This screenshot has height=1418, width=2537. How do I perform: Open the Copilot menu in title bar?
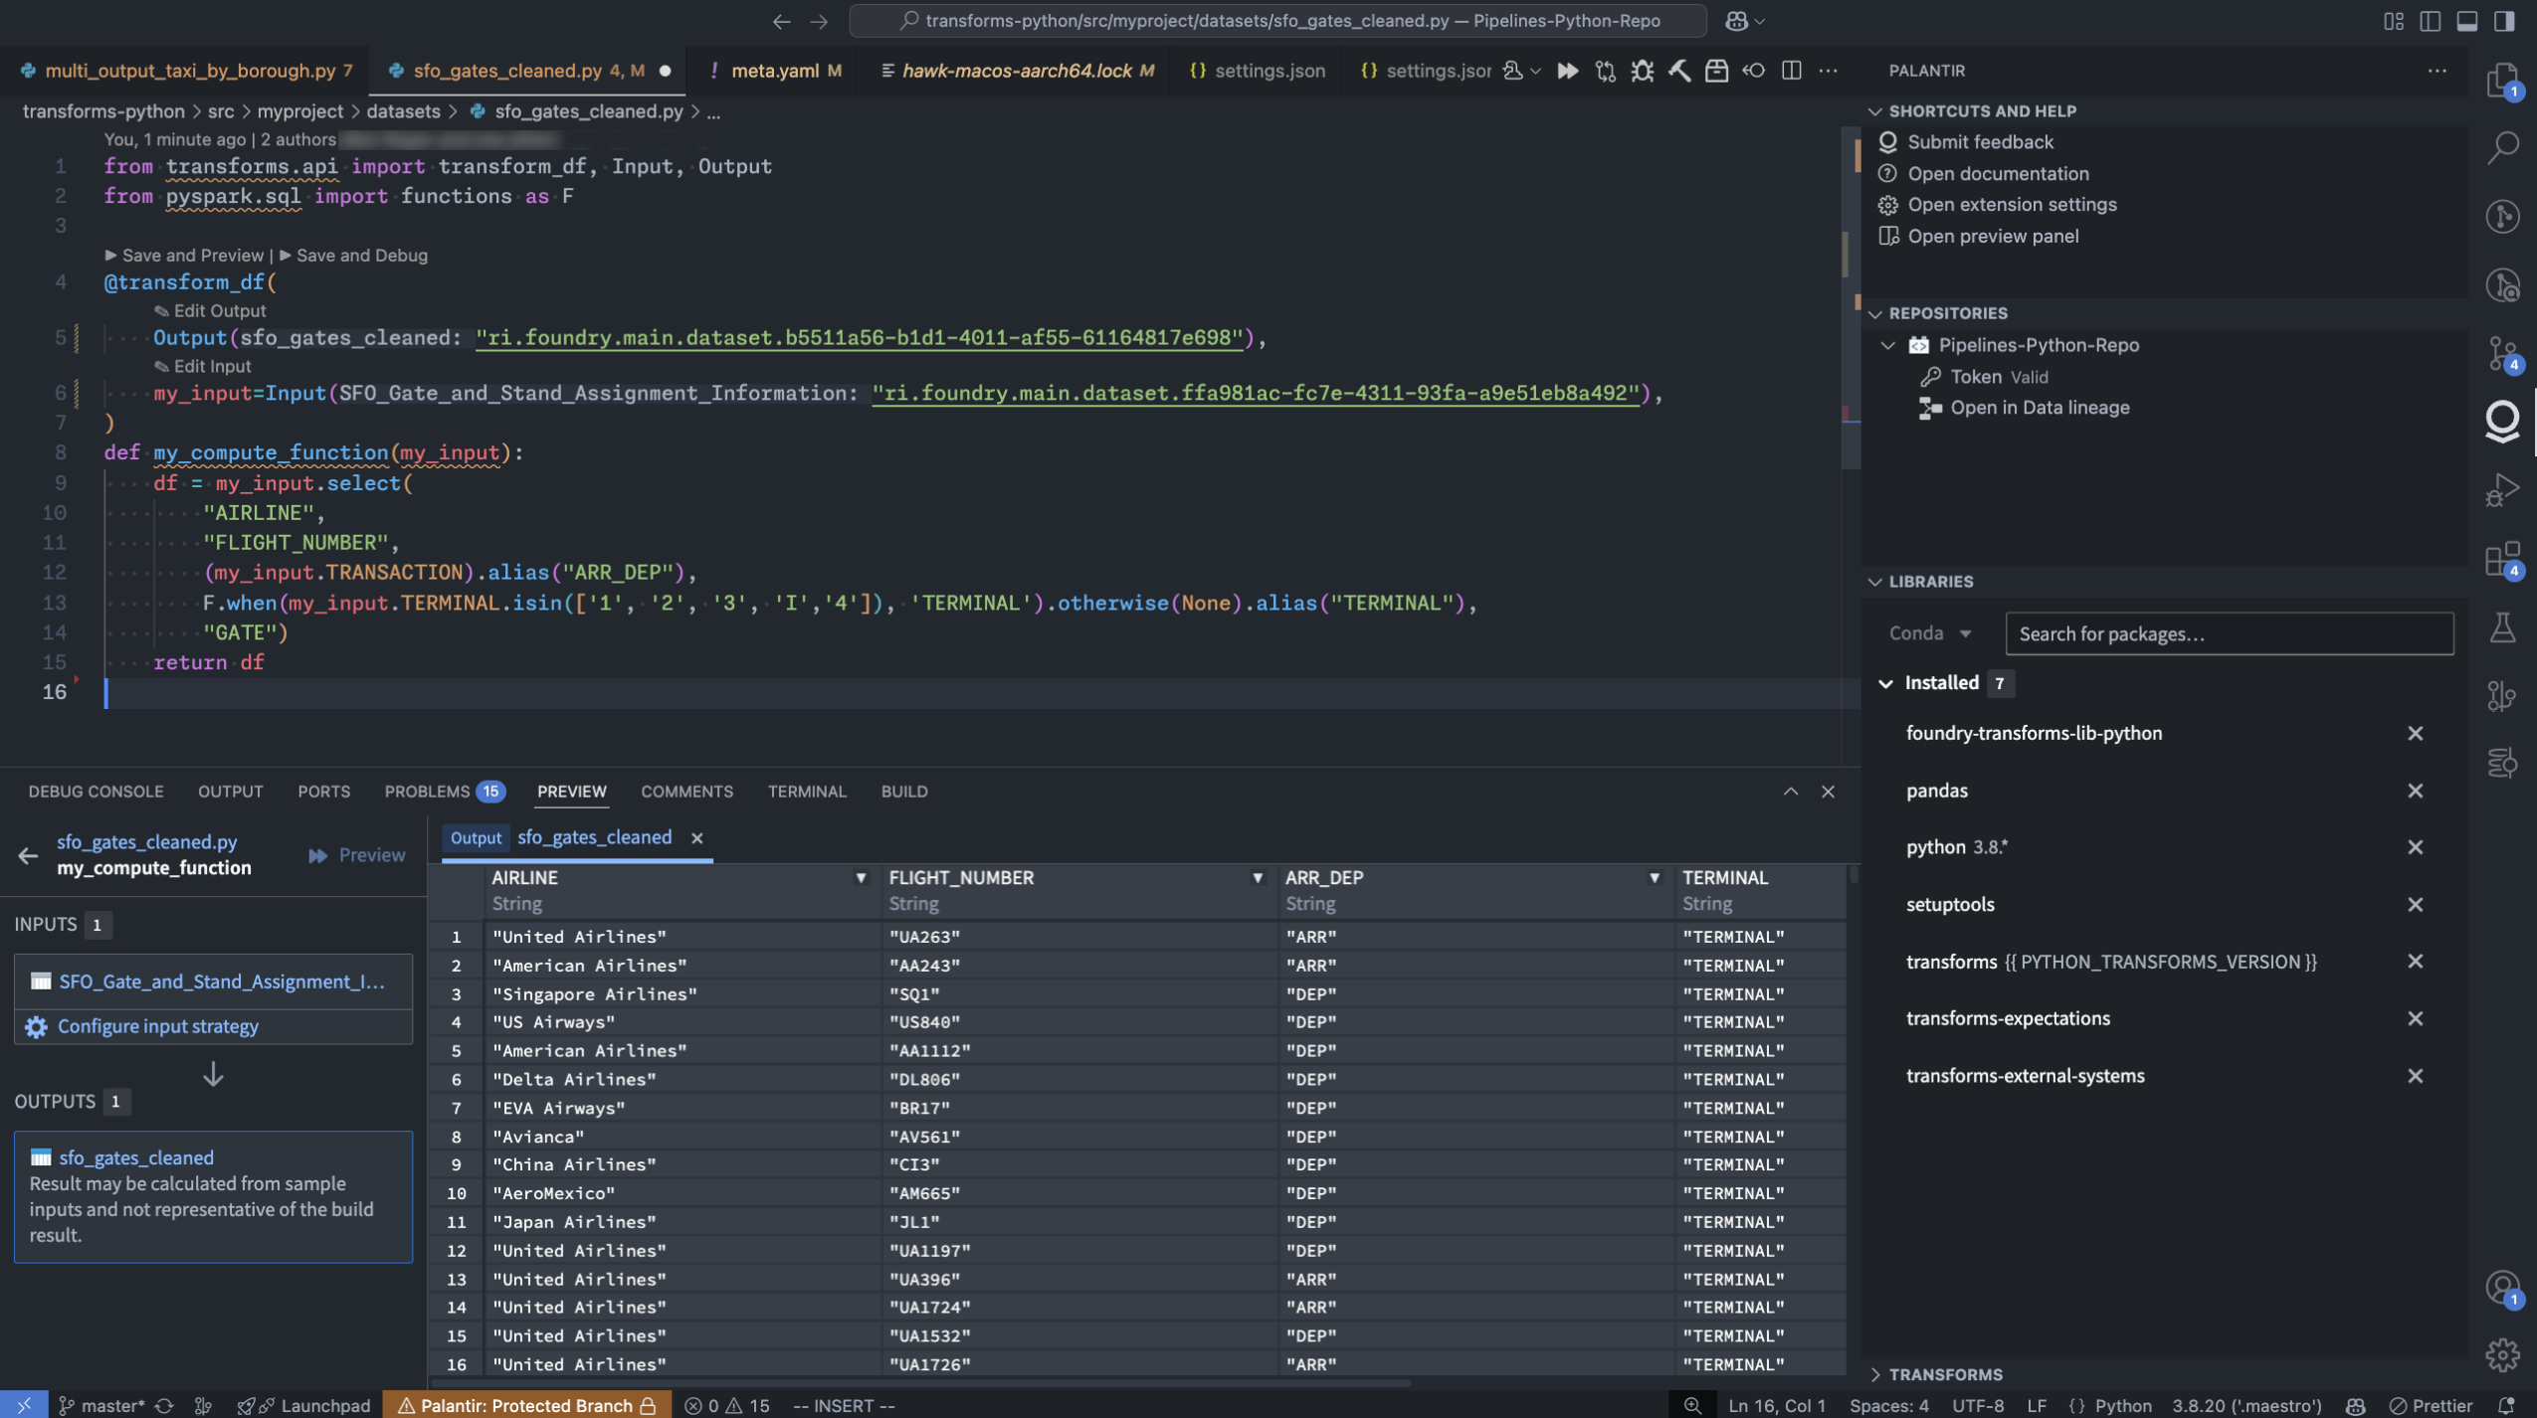[x=1744, y=21]
